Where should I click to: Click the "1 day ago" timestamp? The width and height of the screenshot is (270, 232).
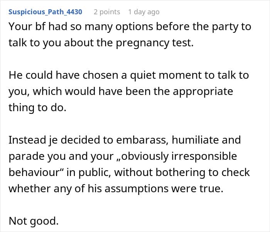point(143,12)
